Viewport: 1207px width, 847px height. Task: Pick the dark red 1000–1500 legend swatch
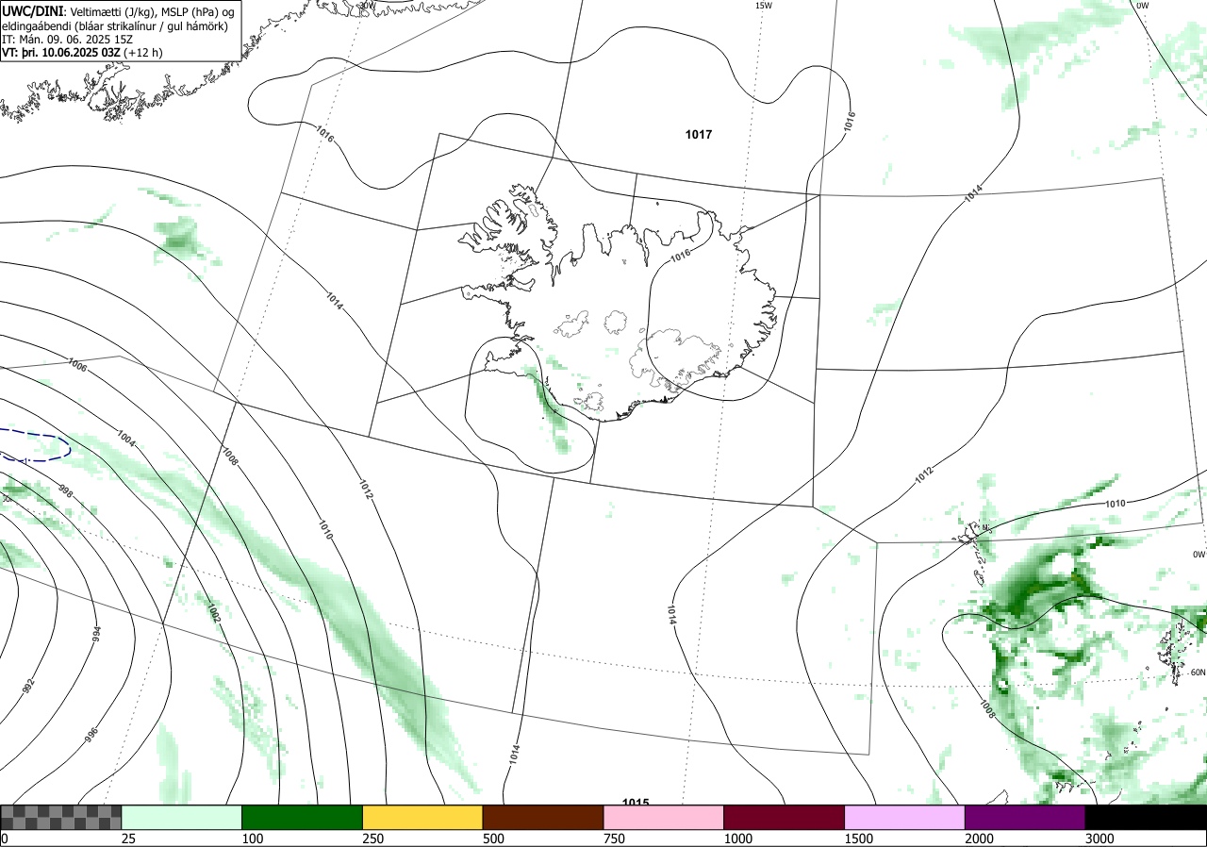point(785,817)
